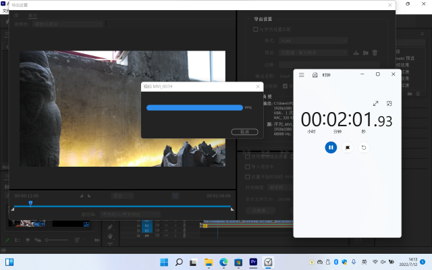Viewport: 432px width, 270px height.
Task: Close the Export Settings dialog
Action: [x=389, y=5]
